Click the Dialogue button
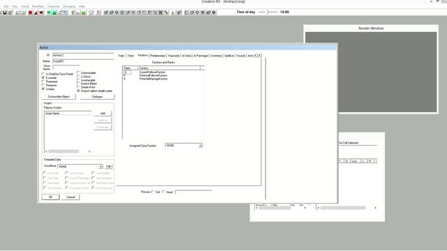This screenshot has width=447, height=251. (97, 97)
